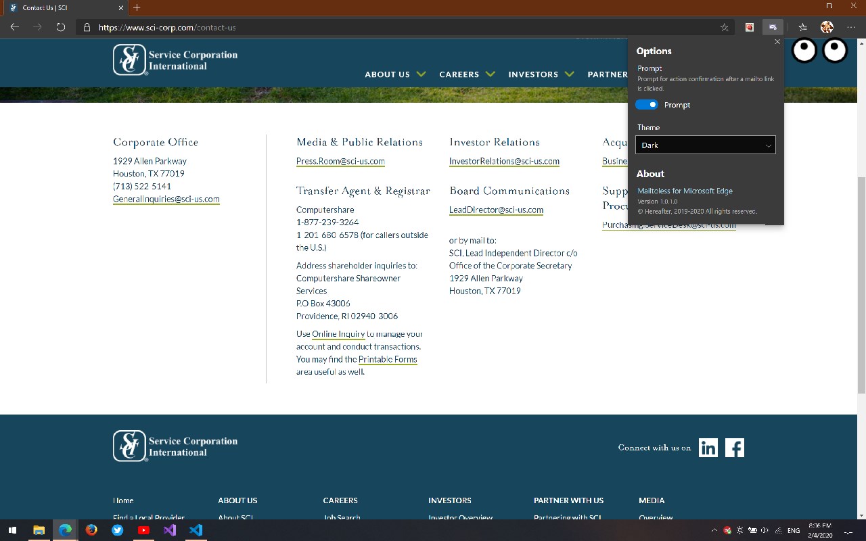
Task: Click the Mailtoless extension toolbar icon
Action: pyautogui.click(x=773, y=27)
